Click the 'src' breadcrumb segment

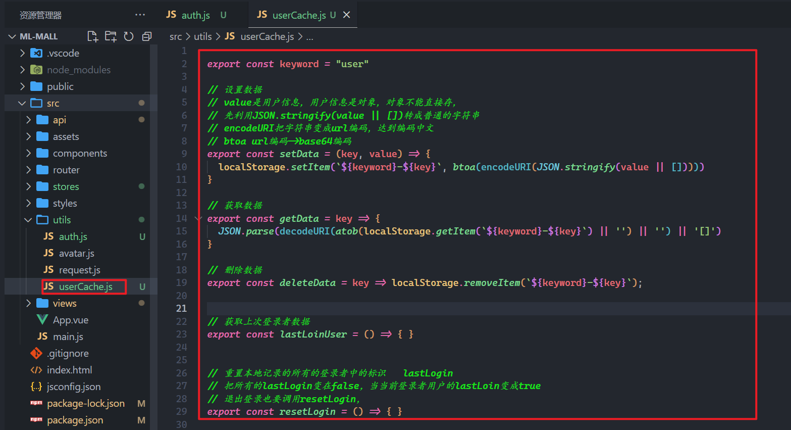(x=176, y=36)
